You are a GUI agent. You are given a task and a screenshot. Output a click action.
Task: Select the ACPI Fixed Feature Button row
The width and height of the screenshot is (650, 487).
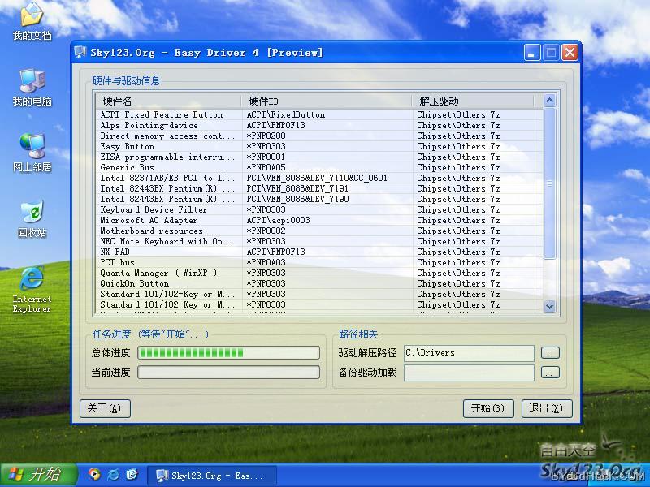(319, 114)
